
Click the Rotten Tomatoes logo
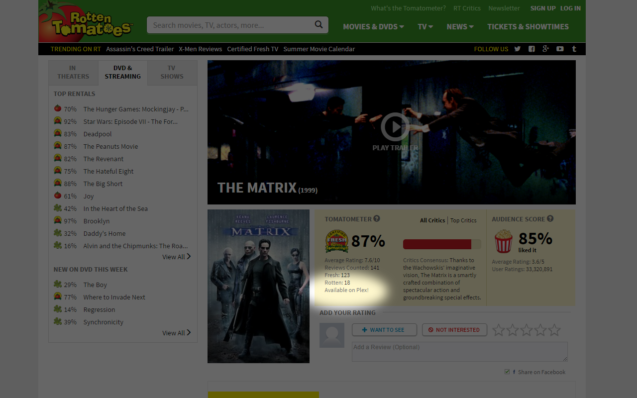[86, 22]
